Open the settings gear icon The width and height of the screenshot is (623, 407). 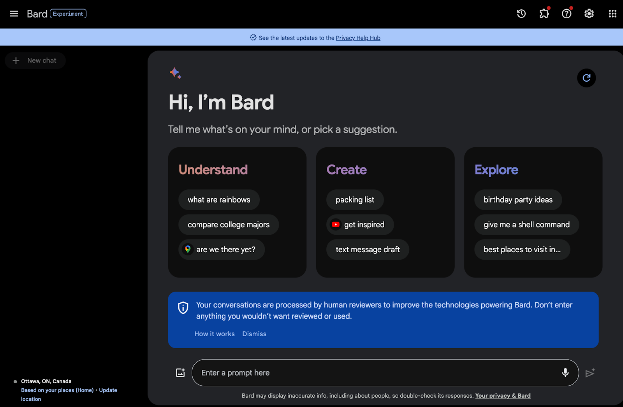coord(589,14)
